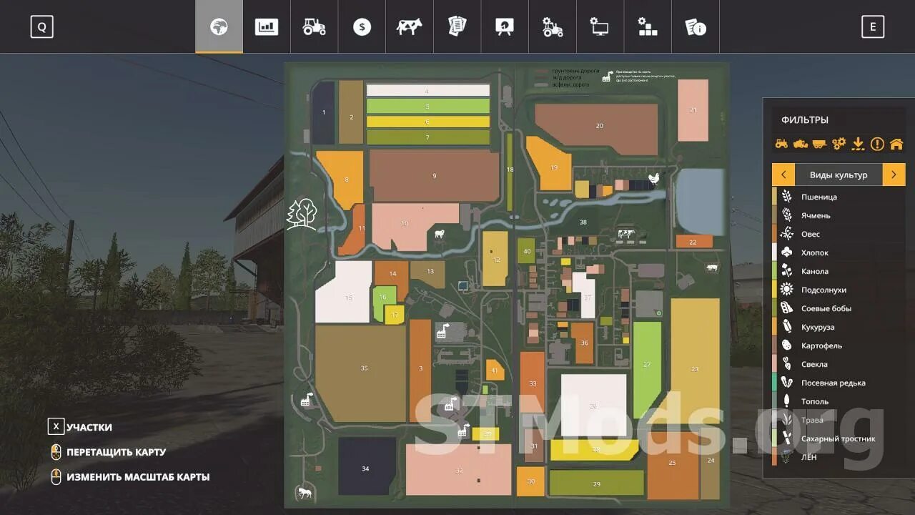Select field 34 on the map

coord(367,466)
